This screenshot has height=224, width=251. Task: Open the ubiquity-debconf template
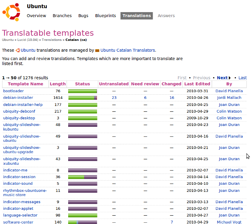[x=19, y=111]
